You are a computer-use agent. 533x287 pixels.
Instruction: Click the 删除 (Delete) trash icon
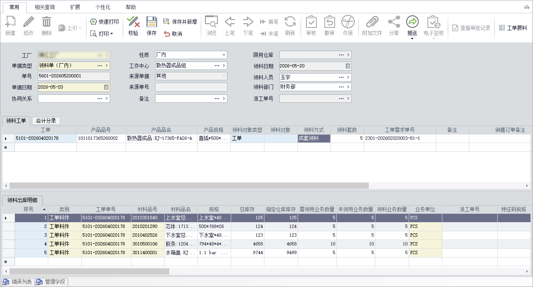click(x=47, y=22)
